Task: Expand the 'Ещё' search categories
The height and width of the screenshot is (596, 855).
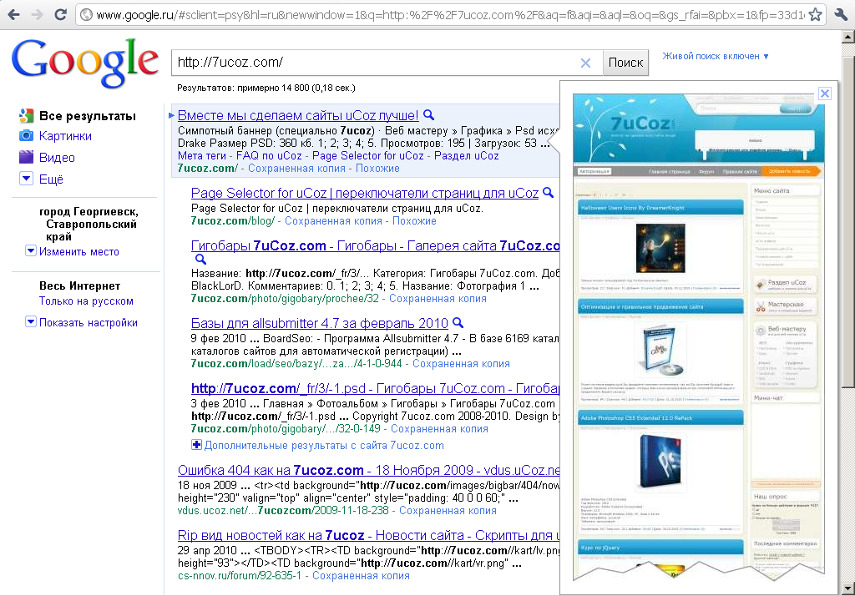Action: tap(26, 179)
